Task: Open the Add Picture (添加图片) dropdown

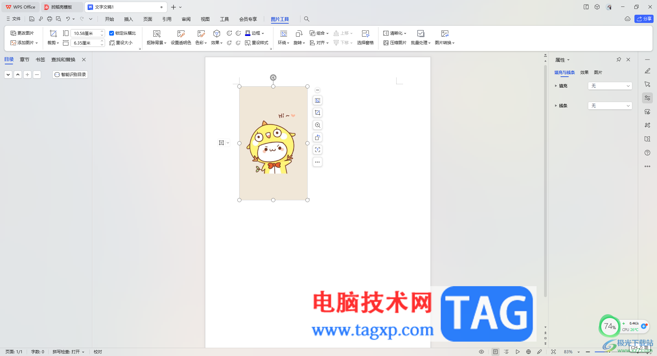Action: [24, 43]
